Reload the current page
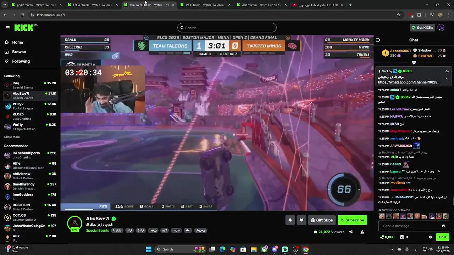The width and height of the screenshot is (454, 255). tap(22, 15)
